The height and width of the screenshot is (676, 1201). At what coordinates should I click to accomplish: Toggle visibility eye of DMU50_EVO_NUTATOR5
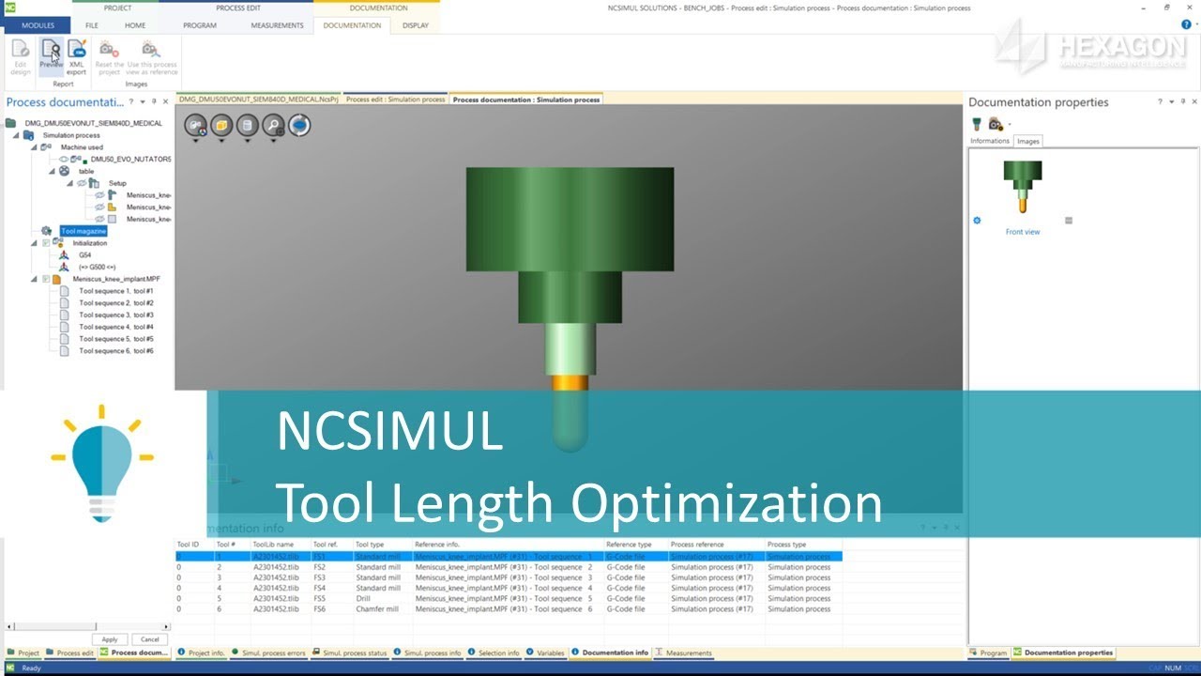click(65, 160)
